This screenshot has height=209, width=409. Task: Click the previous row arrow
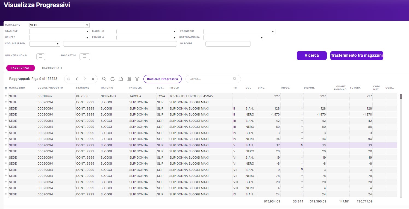click(x=77, y=79)
